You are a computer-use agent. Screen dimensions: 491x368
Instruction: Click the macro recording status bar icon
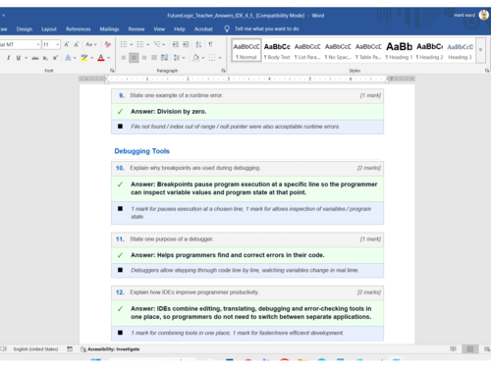coord(70,349)
